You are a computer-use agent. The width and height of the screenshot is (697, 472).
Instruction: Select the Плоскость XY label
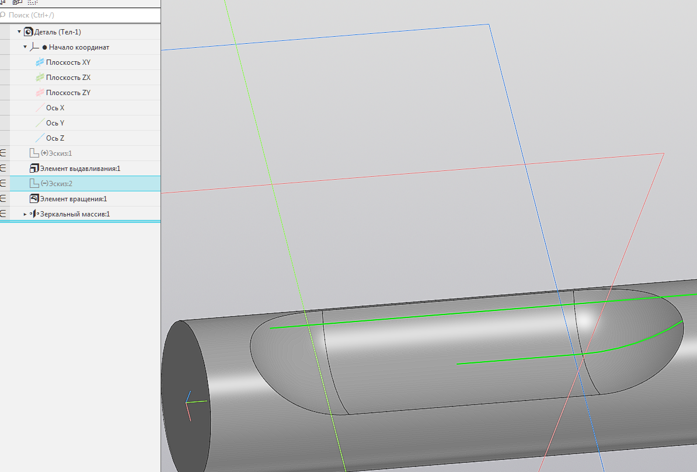pyautogui.click(x=68, y=62)
